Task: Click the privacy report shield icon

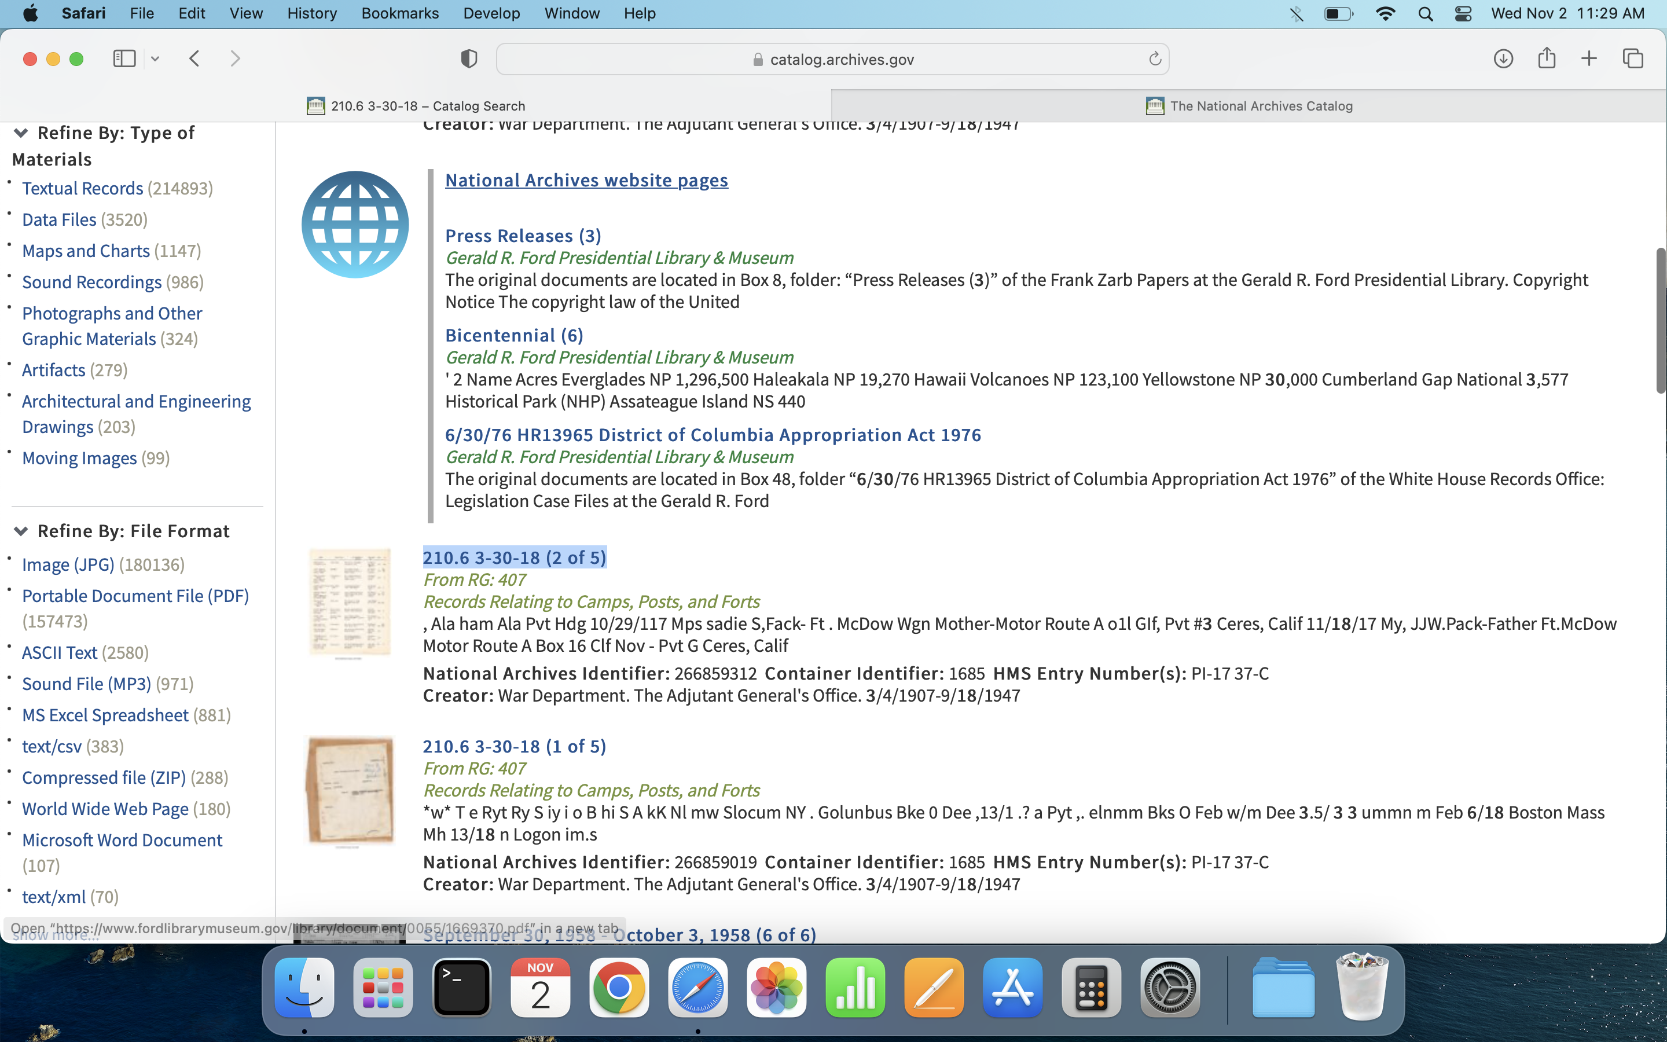Action: pos(468,58)
